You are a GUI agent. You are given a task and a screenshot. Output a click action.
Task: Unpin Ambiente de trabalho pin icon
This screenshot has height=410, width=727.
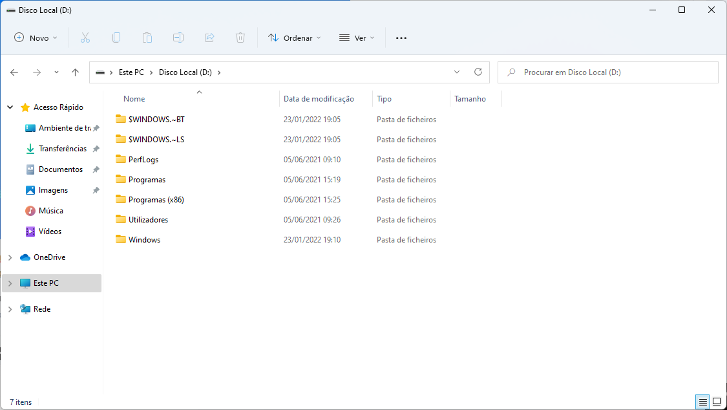click(x=96, y=128)
